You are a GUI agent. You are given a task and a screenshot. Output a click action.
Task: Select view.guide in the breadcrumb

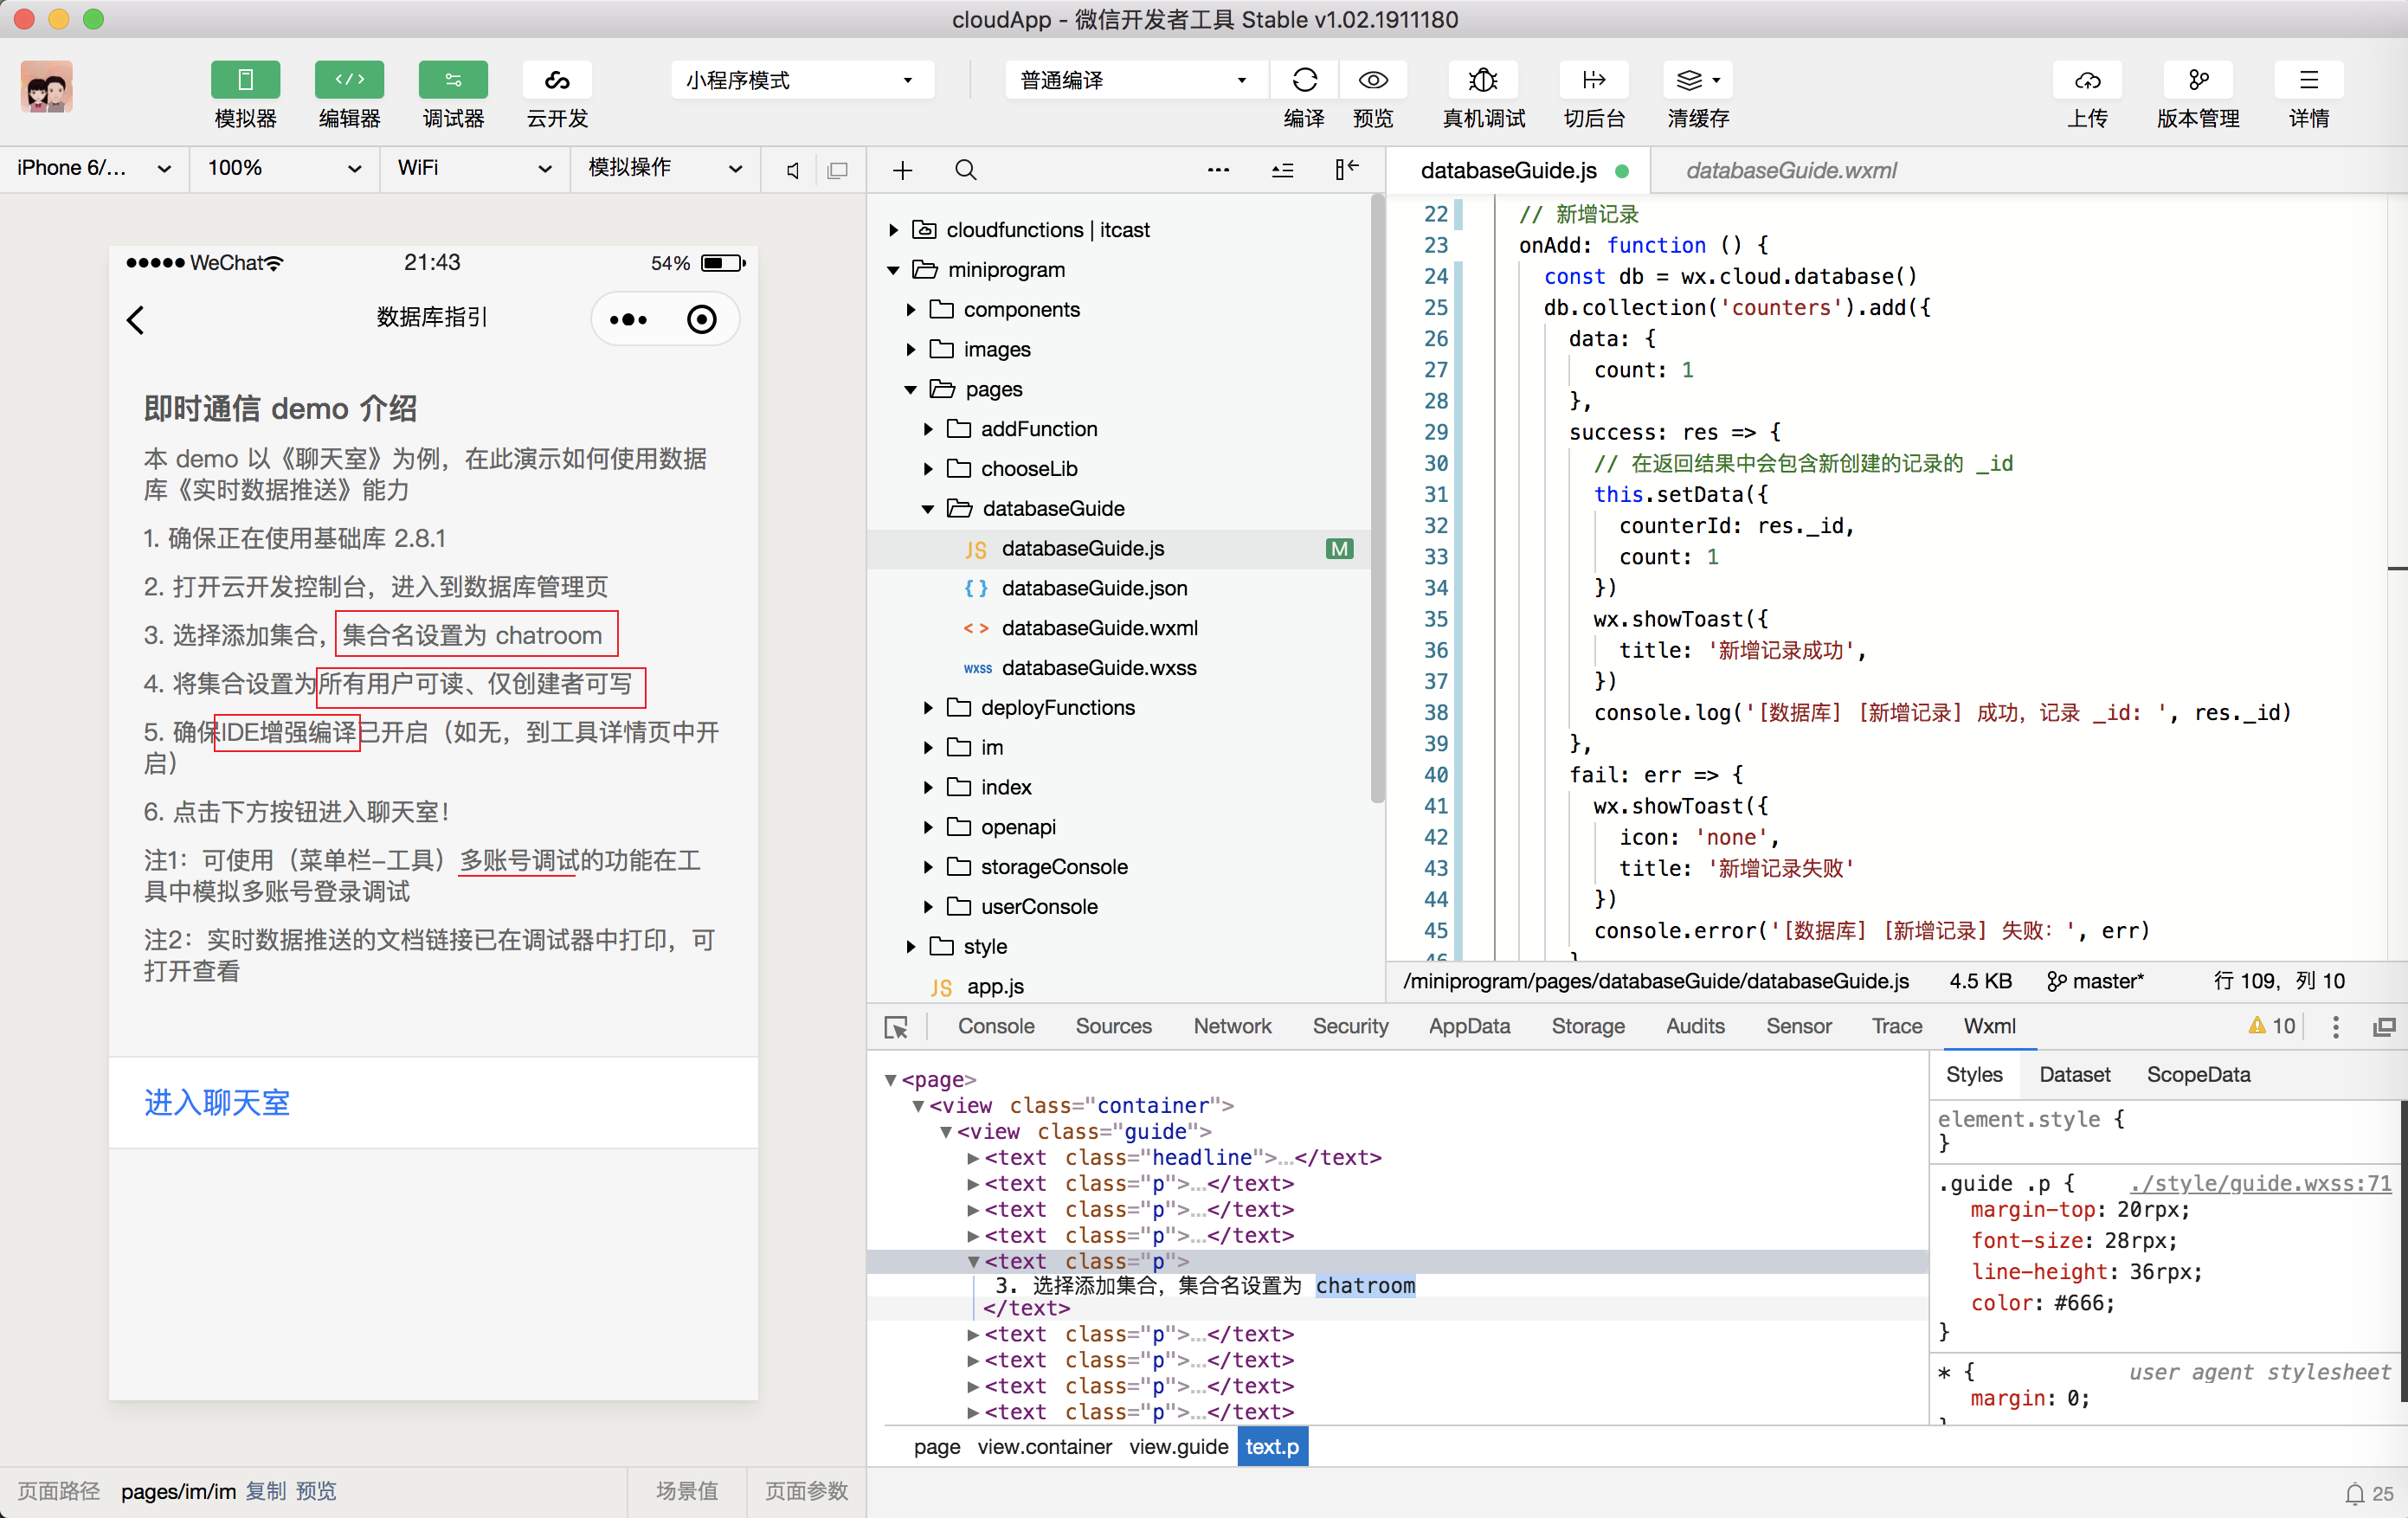(x=1178, y=1447)
